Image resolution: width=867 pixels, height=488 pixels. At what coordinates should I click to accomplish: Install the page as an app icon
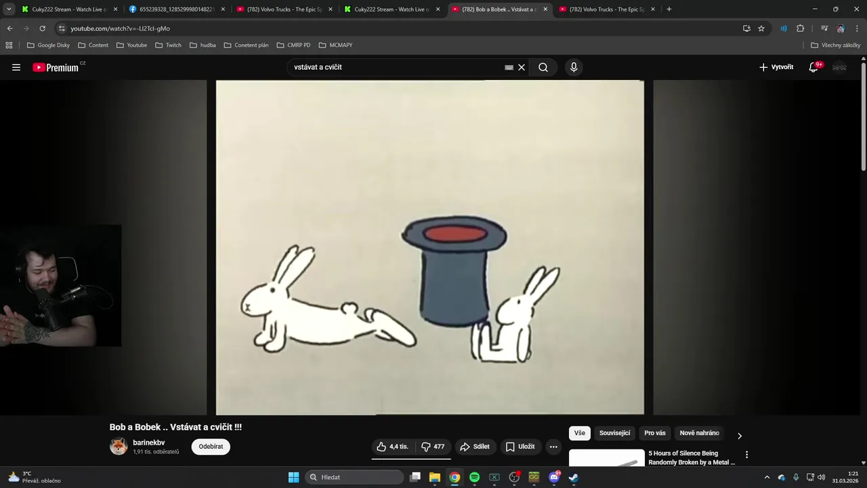coord(746,28)
